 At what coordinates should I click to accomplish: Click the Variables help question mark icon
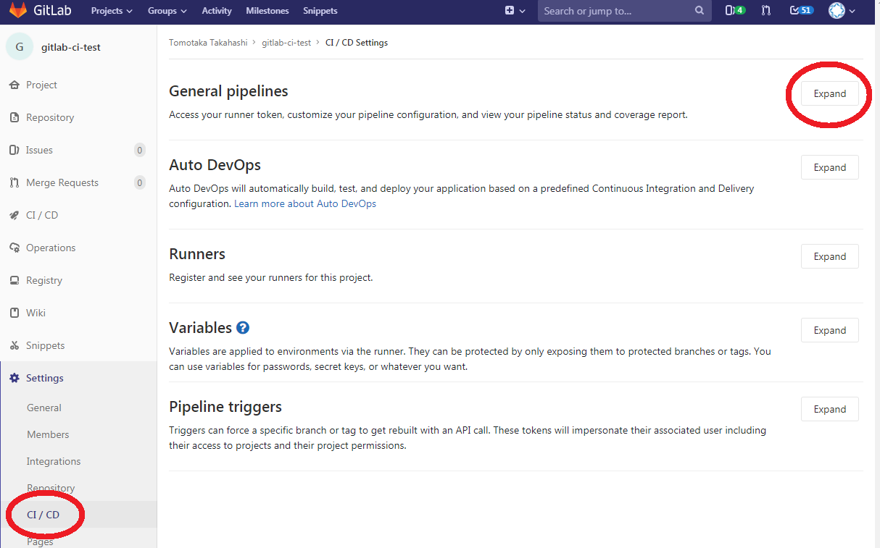coord(242,327)
